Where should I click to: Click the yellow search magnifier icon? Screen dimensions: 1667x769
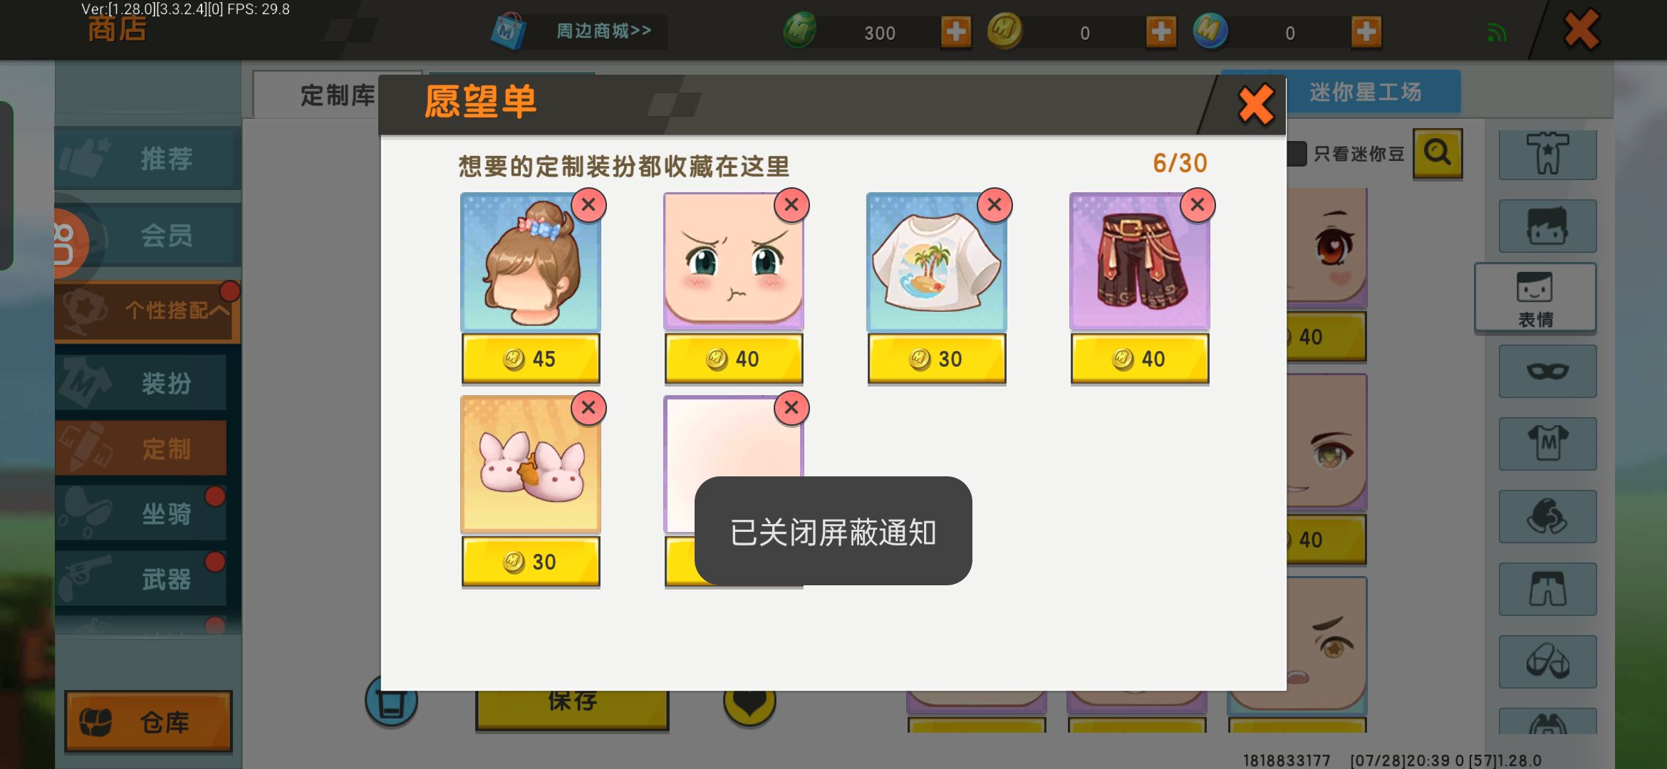pyautogui.click(x=1438, y=153)
